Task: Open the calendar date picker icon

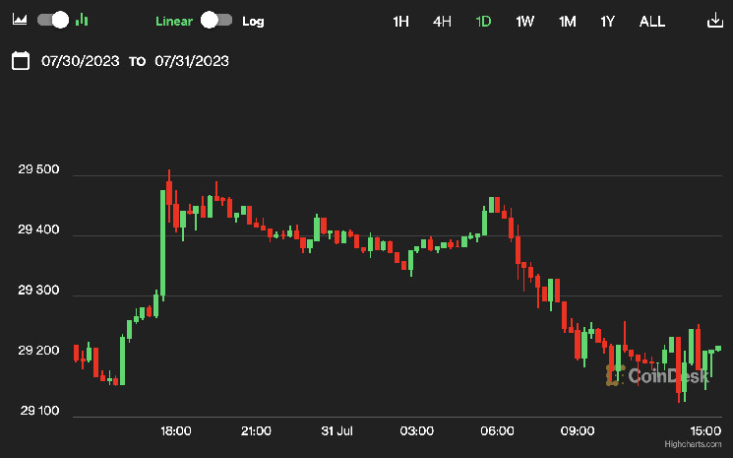Action: coord(20,61)
